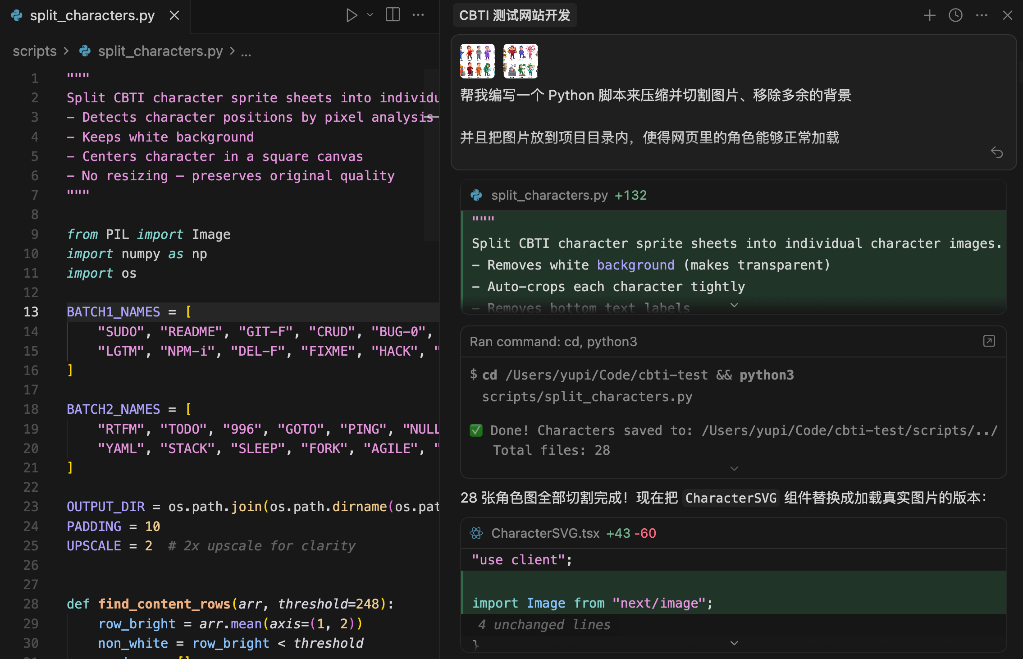Select the split_characters.py editor tab

(92, 16)
